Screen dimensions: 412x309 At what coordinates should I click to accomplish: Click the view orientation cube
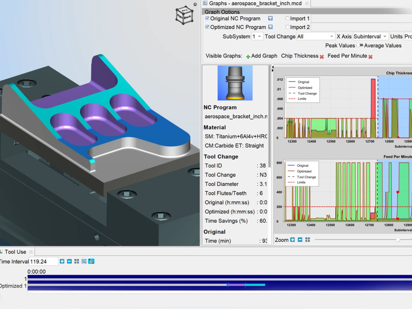(185, 16)
